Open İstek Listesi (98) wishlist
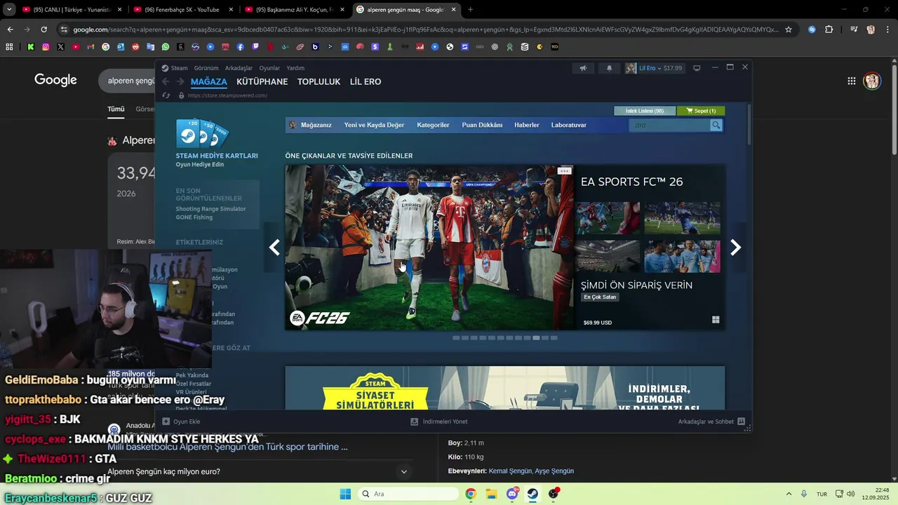 click(645, 111)
